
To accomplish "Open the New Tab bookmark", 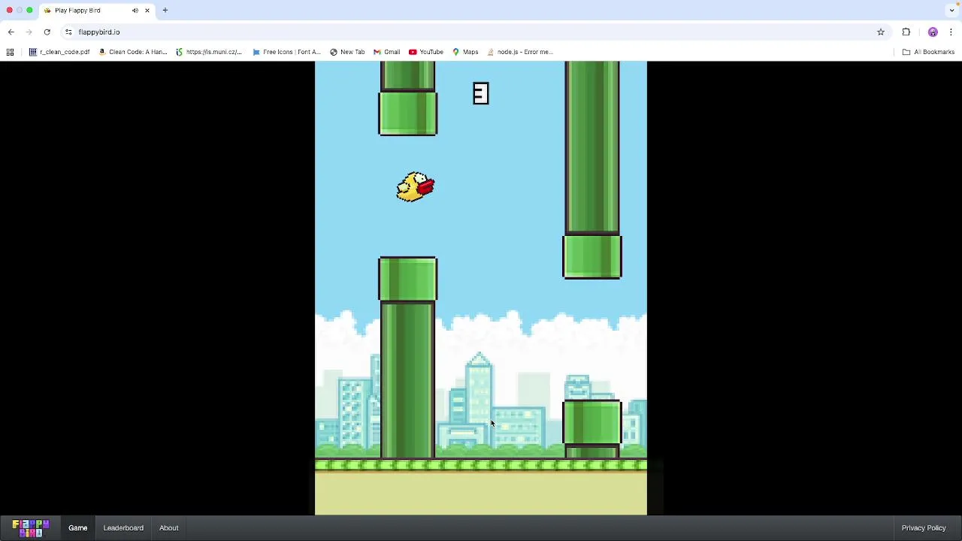I will point(347,52).
